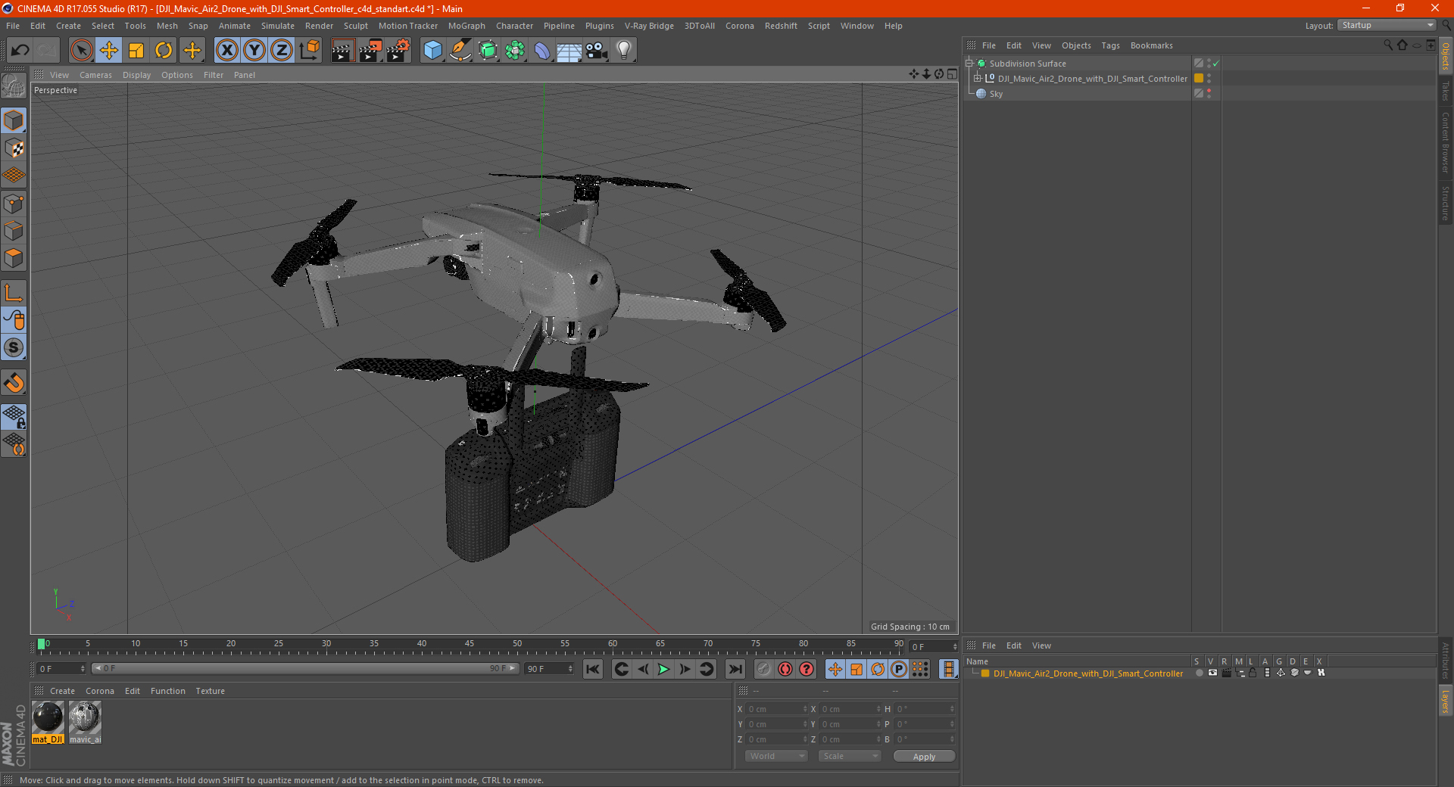
Task: Toggle Z axis lock
Action: click(x=282, y=51)
